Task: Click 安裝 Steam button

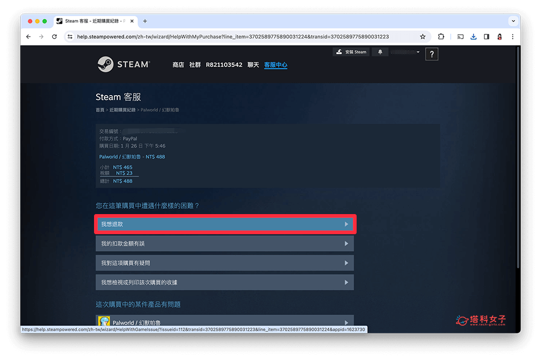Action: pyautogui.click(x=351, y=52)
